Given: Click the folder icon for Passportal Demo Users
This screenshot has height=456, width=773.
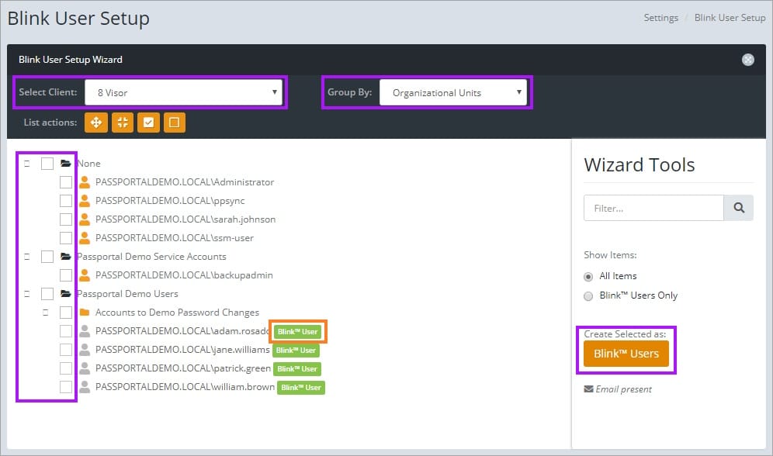Looking at the screenshot, I should point(65,293).
